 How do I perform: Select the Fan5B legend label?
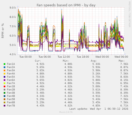(x=11, y=99)
